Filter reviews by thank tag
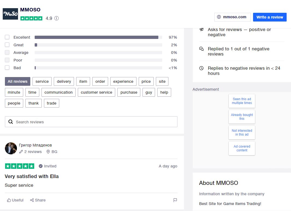The image size is (291, 211). (x=33, y=103)
